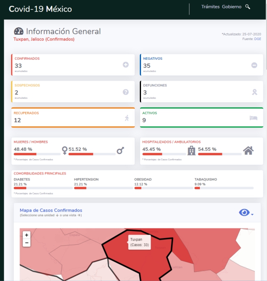Click the hospital building icon

coord(191,150)
